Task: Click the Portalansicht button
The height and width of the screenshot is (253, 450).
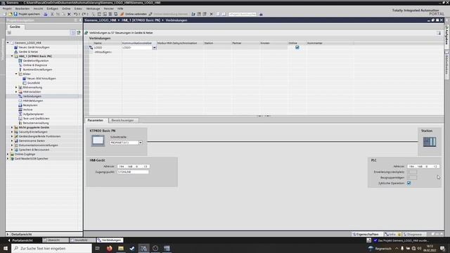Action: 20,240
